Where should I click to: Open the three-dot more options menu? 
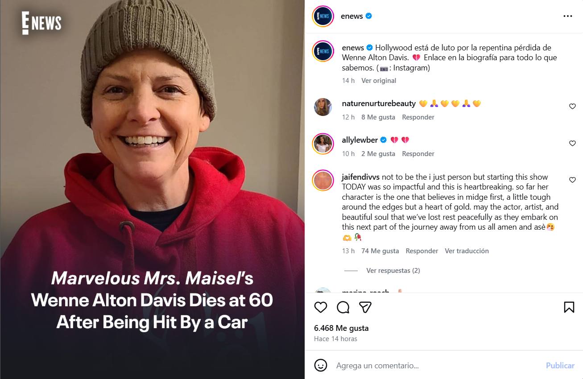coord(567,16)
